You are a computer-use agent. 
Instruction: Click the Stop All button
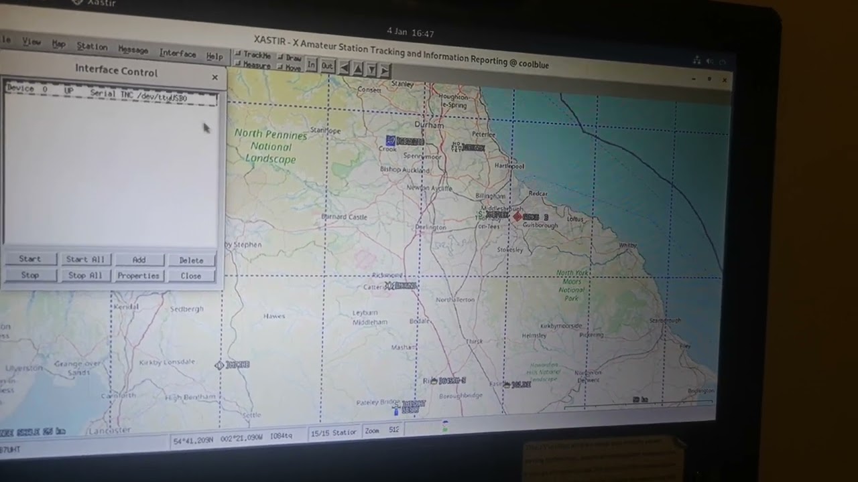[85, 275]
